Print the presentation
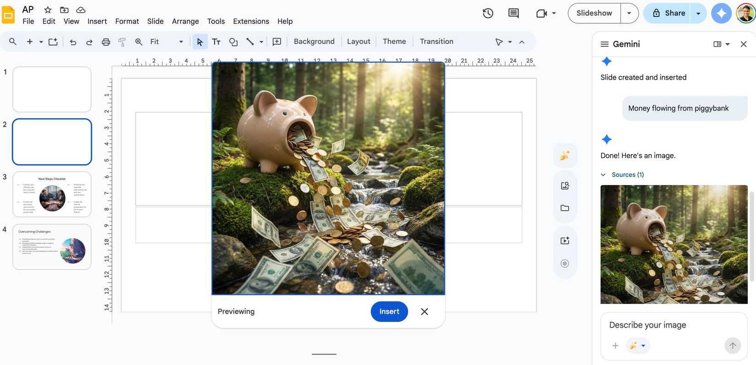This screenshot has width=756, height=365. [x=106, y=42]
